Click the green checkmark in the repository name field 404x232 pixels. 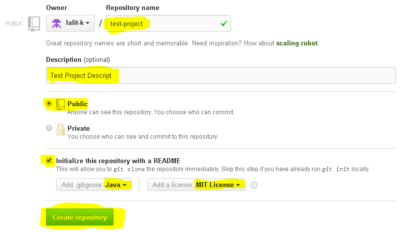click(x=224, y=23)
